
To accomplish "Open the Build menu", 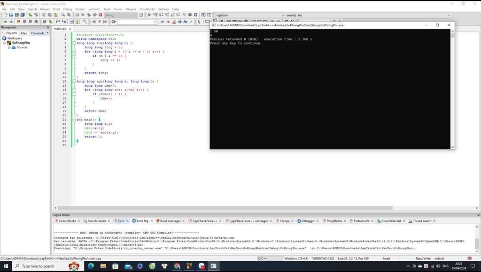I will pyautogui.click(x=56, y=9).
